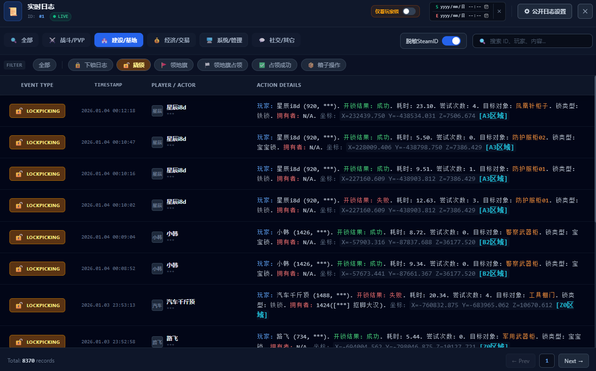Toggle the 仅看玩家锁 switch
The height and width of the screenshot is (371, 596).
click(409, 11)
